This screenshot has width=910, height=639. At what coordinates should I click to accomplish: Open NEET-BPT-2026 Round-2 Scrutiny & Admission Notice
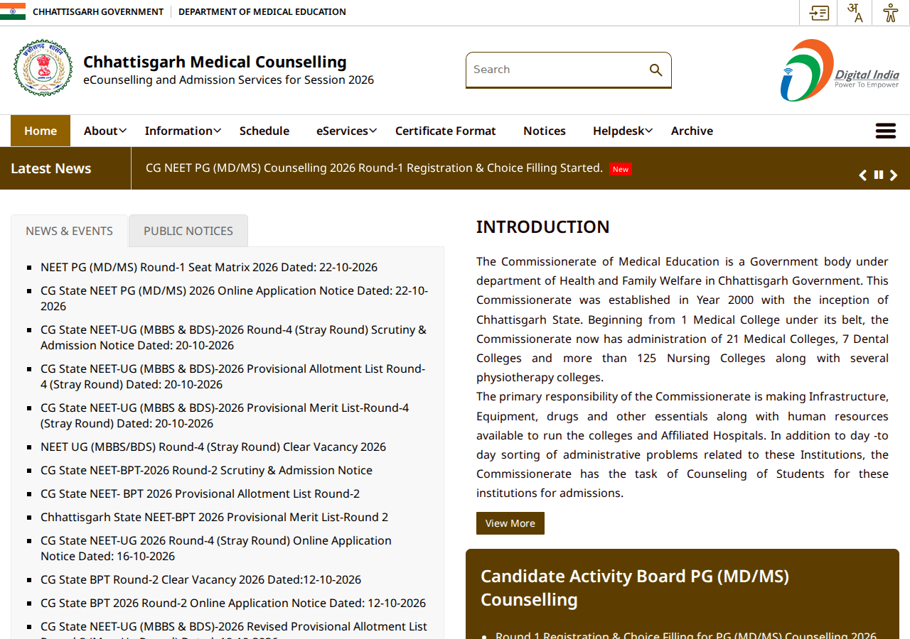click(x=206, y=470)
